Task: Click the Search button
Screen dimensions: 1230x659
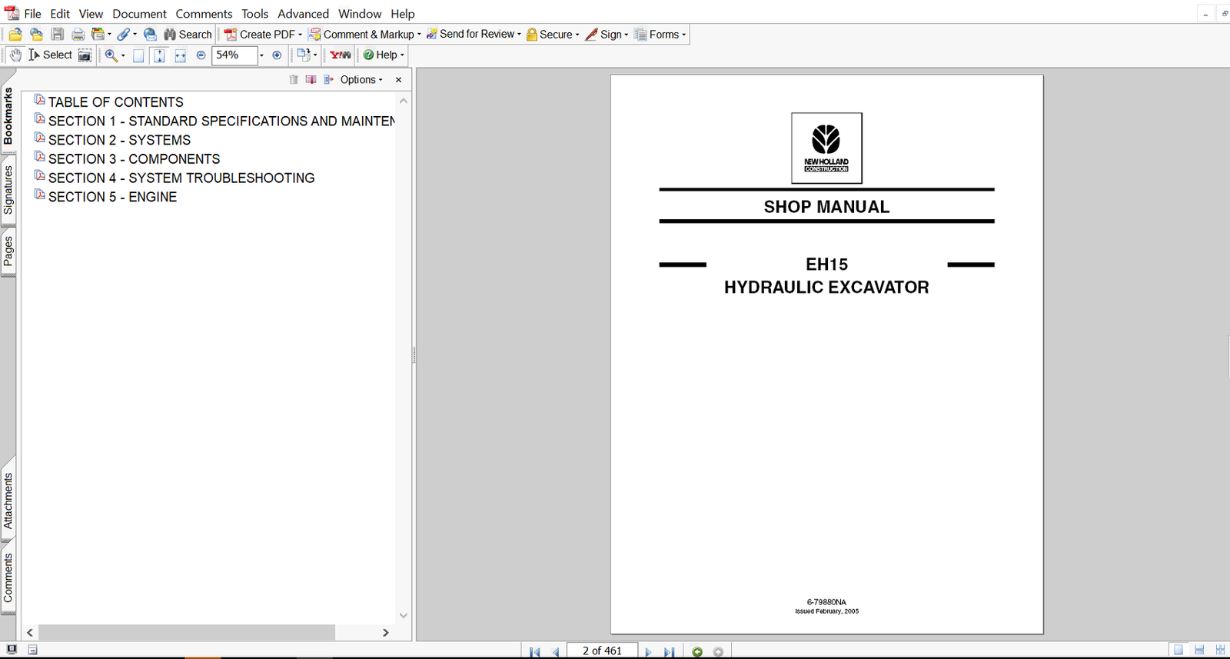Action: (188, 35)
